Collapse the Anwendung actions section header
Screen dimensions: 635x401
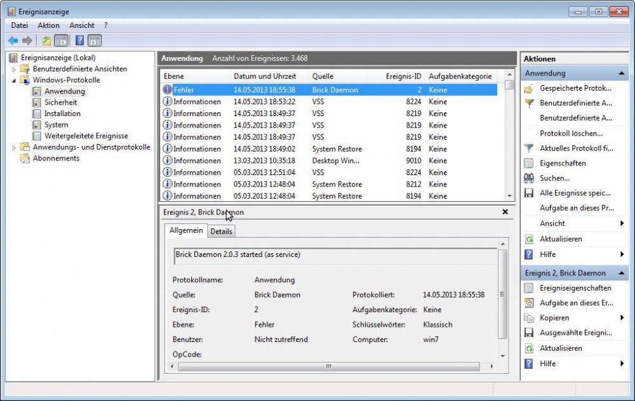point(622,74)
